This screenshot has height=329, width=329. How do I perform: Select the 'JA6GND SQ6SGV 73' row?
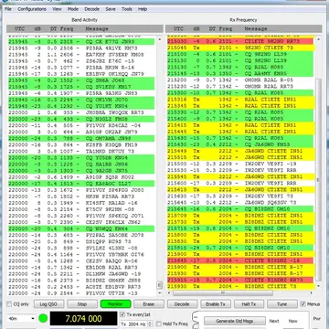pyautogui.click(x=240, y=203)
